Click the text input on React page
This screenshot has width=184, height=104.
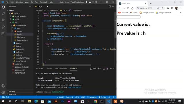[129, 17]
